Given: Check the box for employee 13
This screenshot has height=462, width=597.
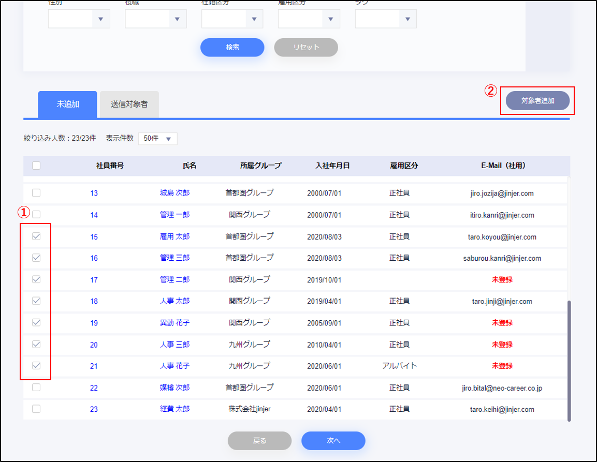Looking at the screenshot, I should pos(36,193).
